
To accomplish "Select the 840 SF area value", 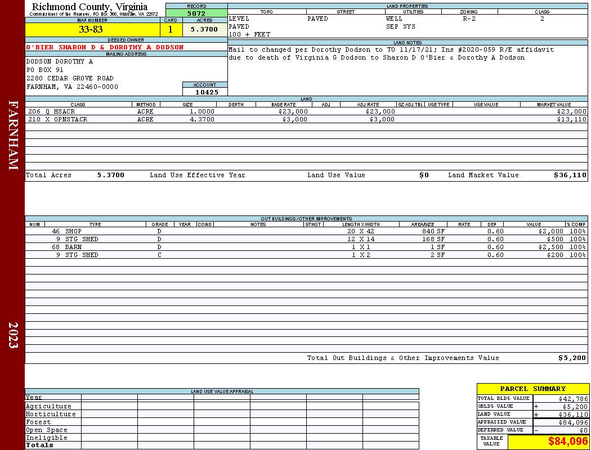I will (433, 231).
